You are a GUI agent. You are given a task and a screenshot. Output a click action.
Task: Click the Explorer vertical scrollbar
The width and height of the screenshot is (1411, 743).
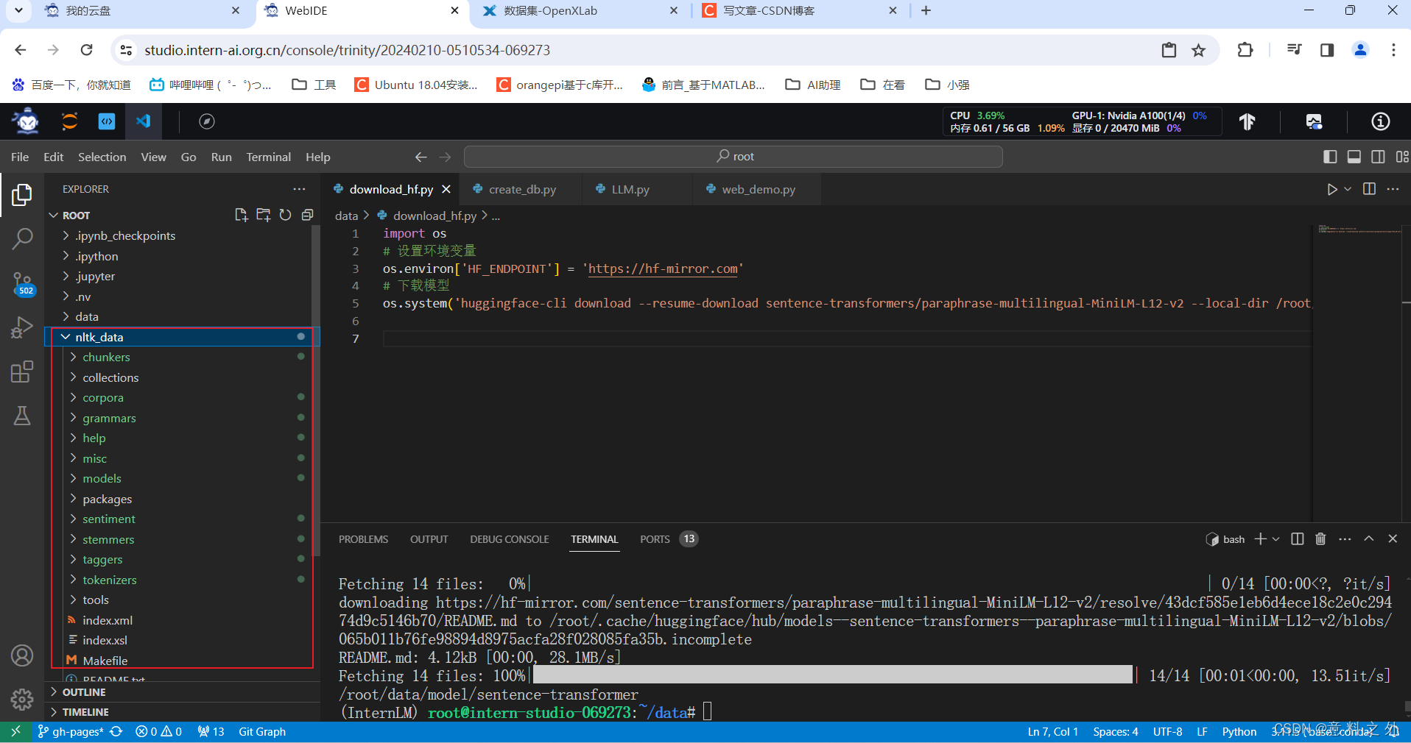pos(316,390)
